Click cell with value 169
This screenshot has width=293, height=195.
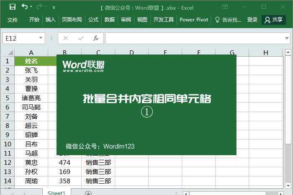coord(64,172)
